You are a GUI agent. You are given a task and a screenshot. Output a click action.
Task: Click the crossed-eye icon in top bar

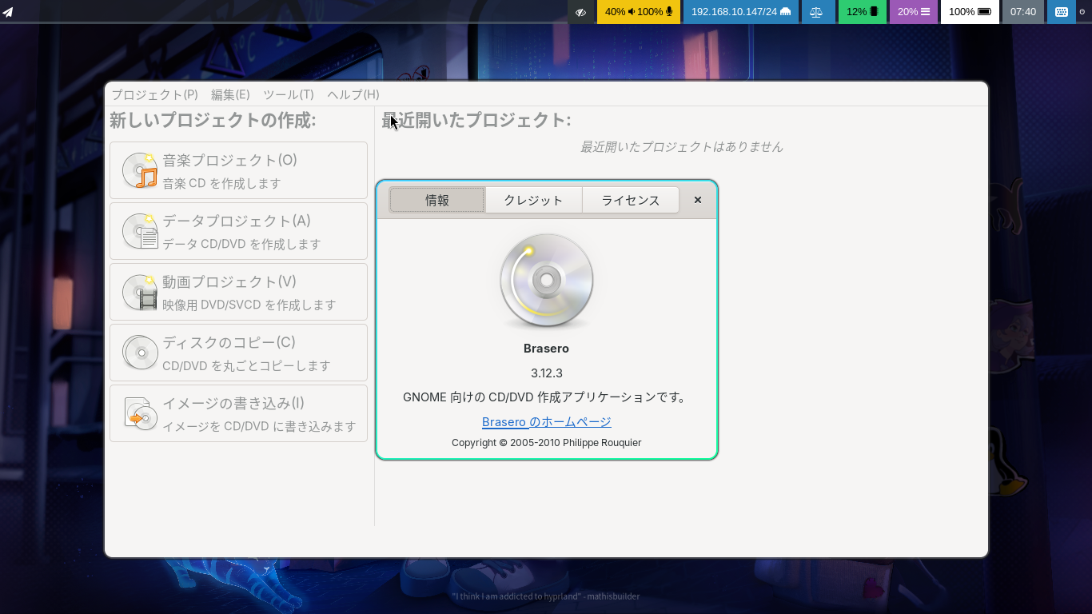(x=581, y=12)
